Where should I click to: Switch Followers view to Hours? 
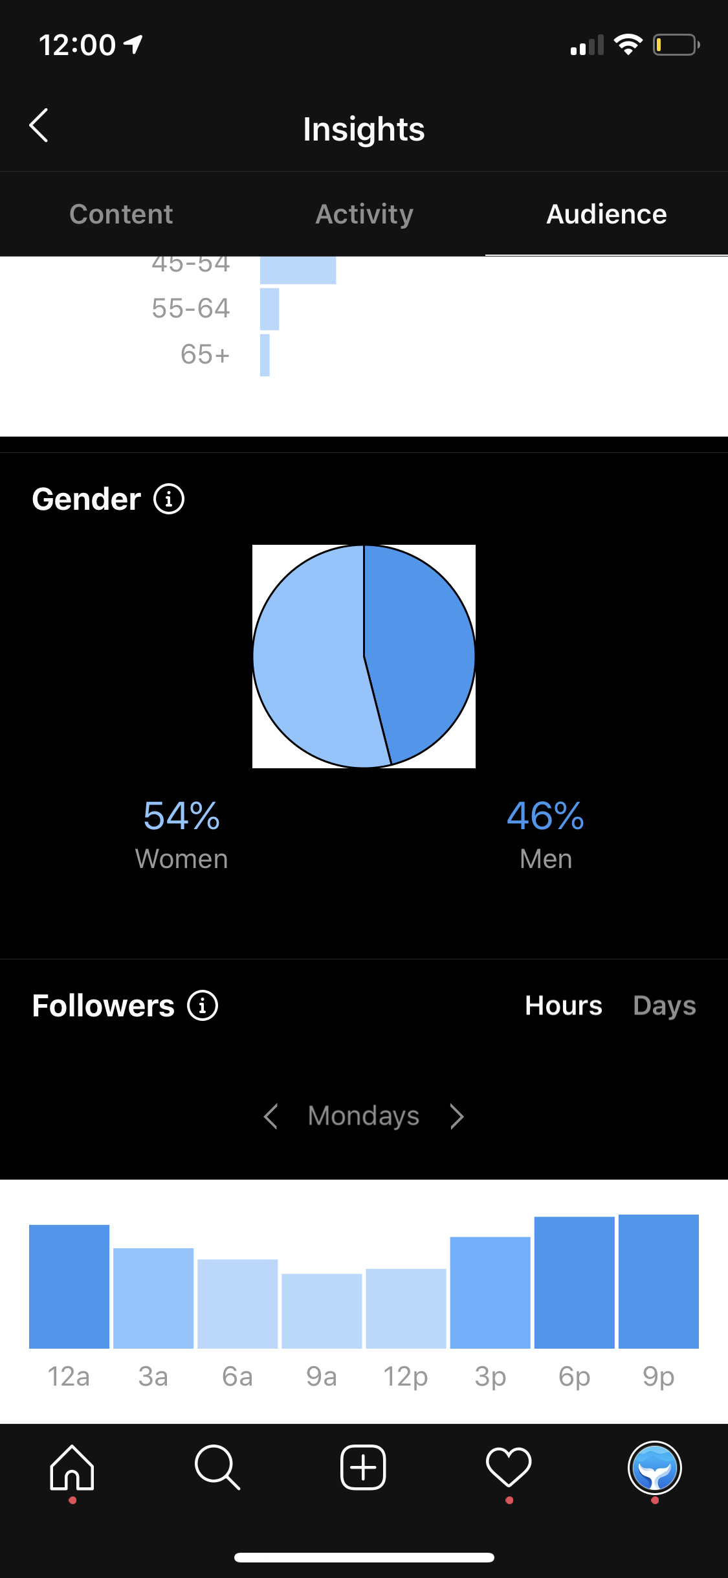pyautogui.click(x=564, y=1005)
